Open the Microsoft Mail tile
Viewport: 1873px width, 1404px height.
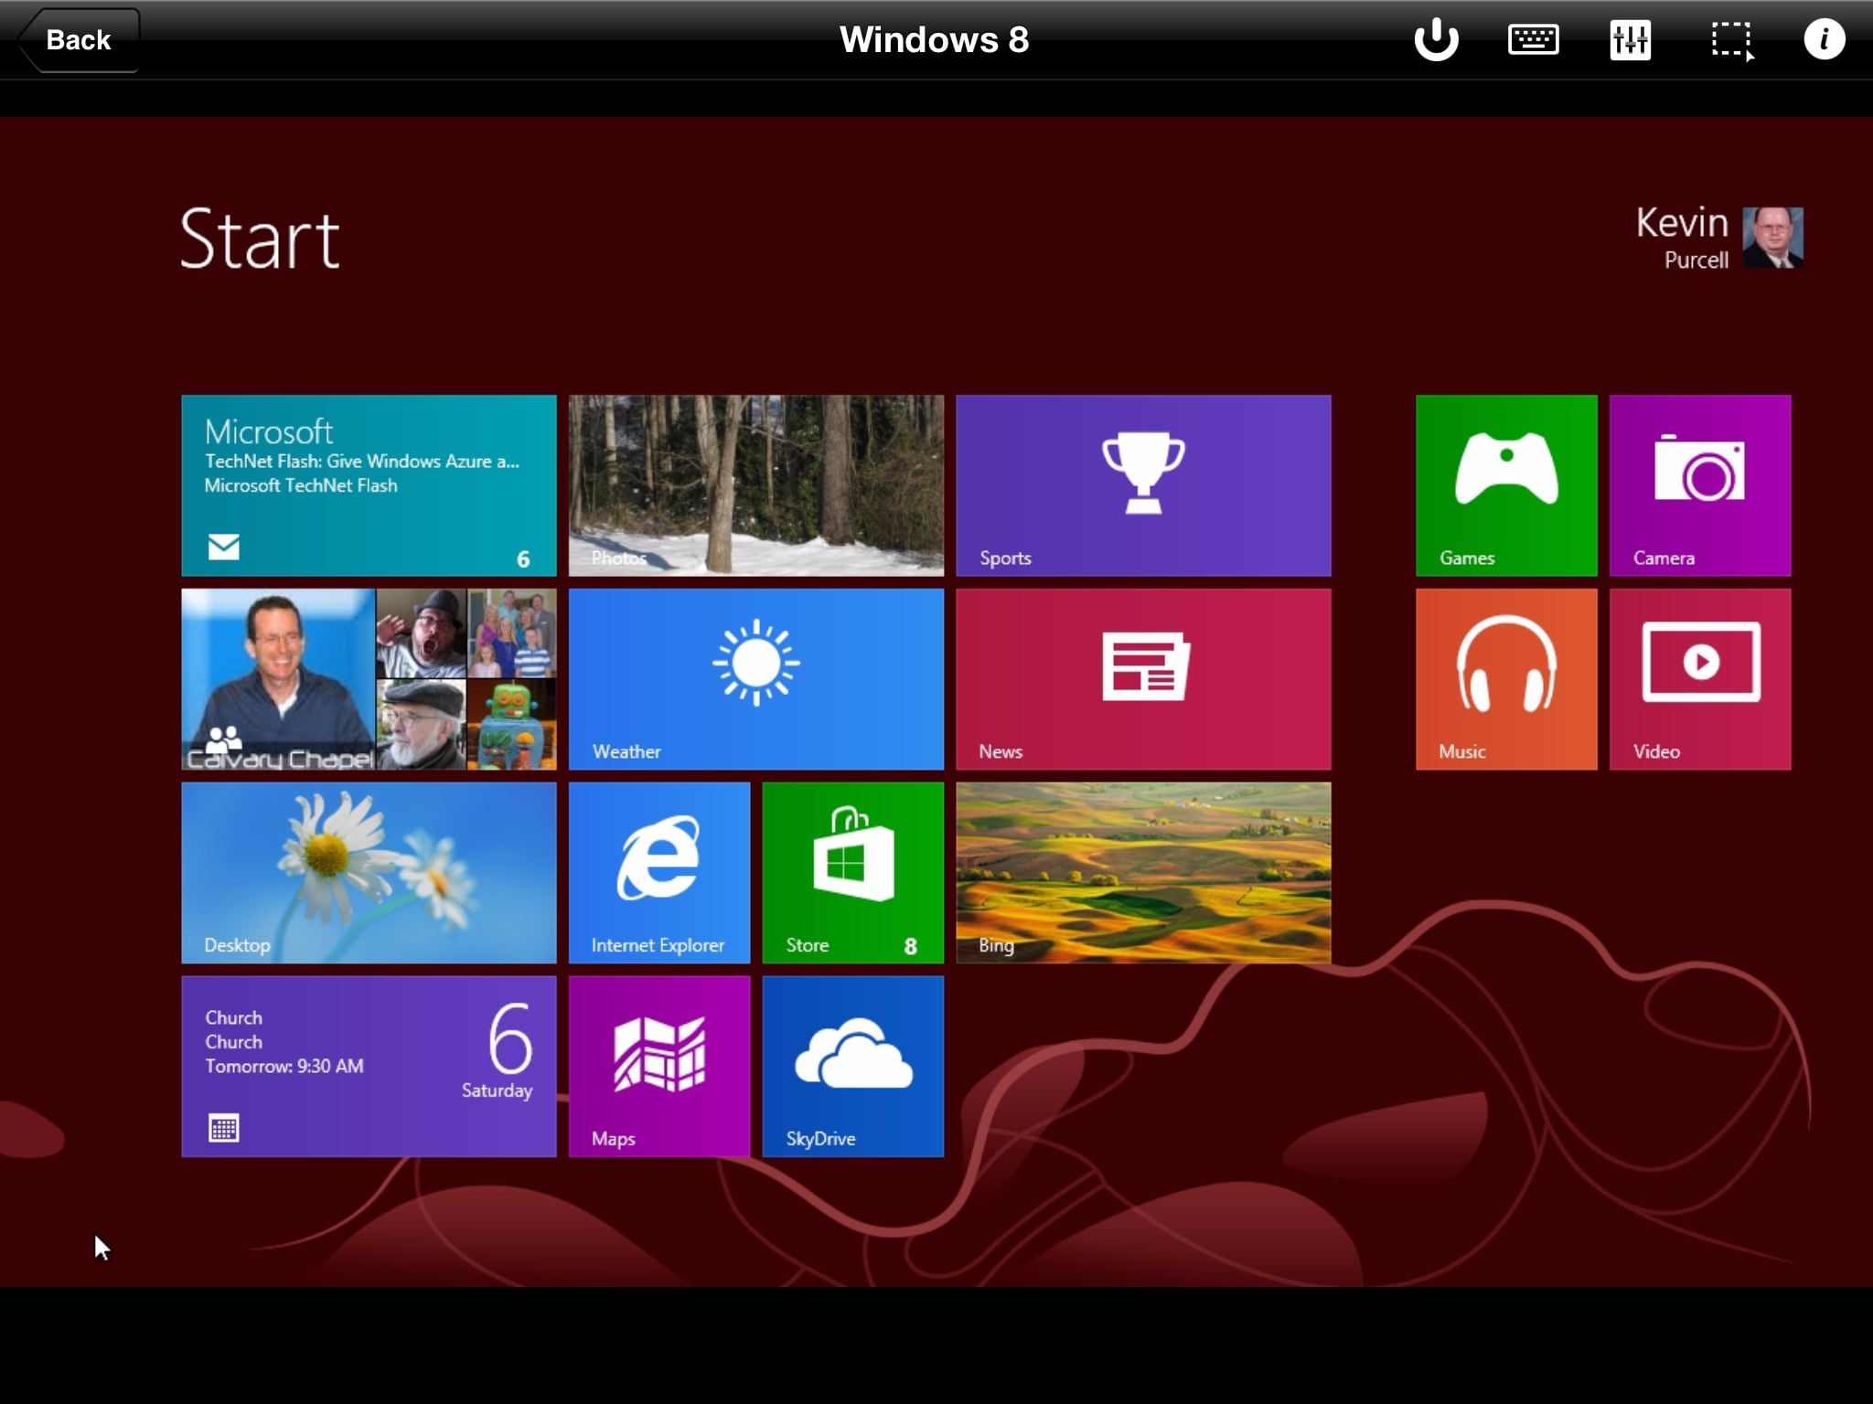coord(369,485)
